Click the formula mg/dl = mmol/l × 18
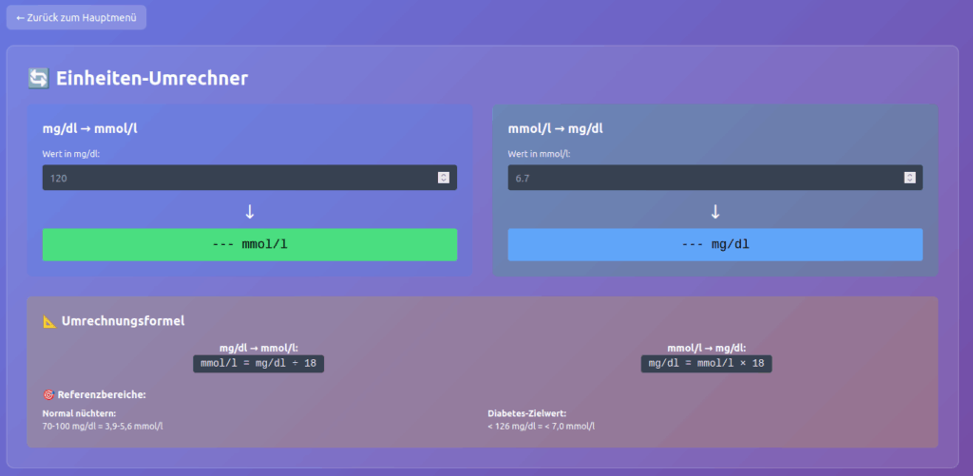This screenshot has height=476, width=973. [706, 363]
